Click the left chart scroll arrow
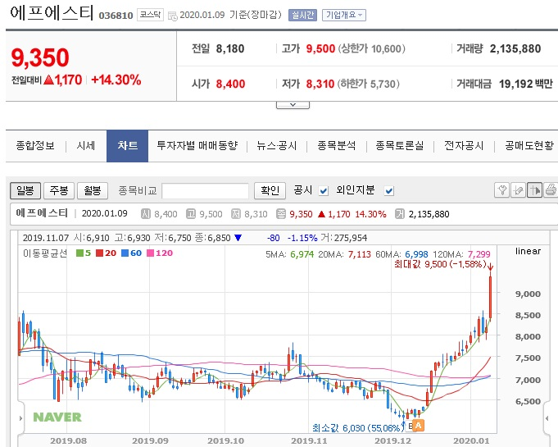The width and height of the screenshot is (558, 447). [20, 418]
